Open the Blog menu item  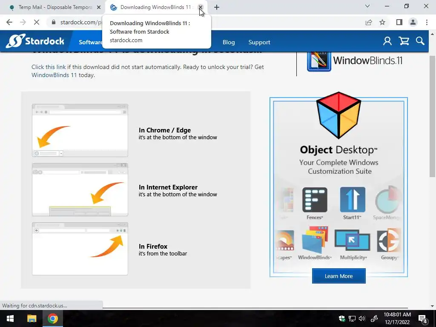click(x=229, y=42)
